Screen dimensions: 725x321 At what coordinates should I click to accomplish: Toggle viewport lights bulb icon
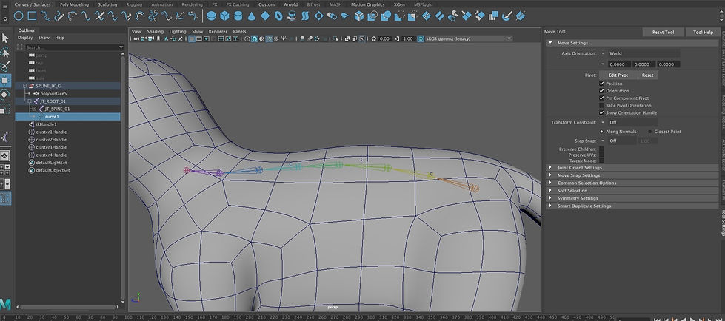pyautogui.click(x=284, y=38)
